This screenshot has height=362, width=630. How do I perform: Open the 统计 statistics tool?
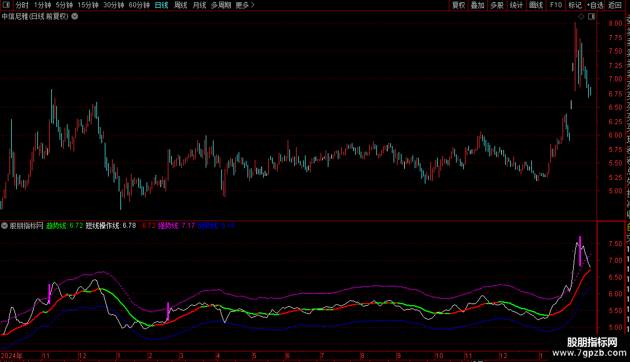pyautogui.click(x=516, y=5)
